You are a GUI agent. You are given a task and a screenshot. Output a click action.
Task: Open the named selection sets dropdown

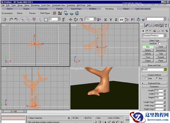[164, 19]
